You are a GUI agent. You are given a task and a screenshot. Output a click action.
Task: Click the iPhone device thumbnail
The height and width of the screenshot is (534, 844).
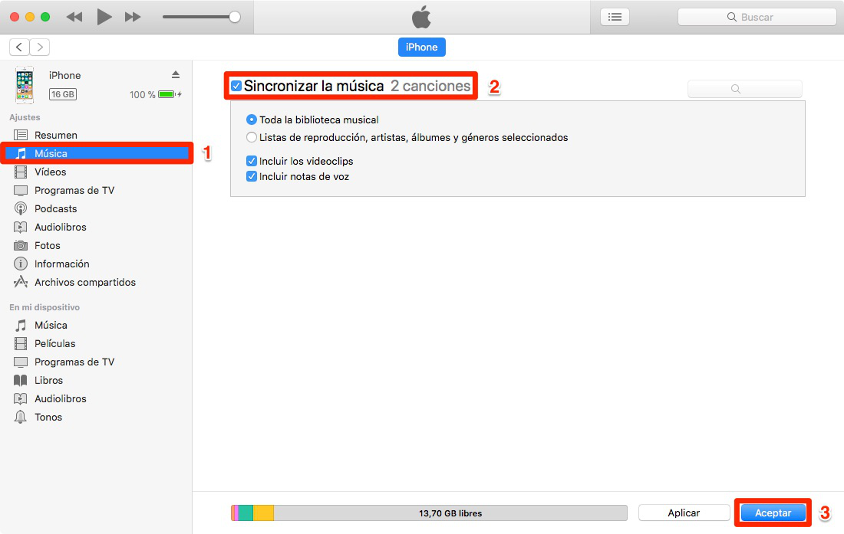(25, 85)
